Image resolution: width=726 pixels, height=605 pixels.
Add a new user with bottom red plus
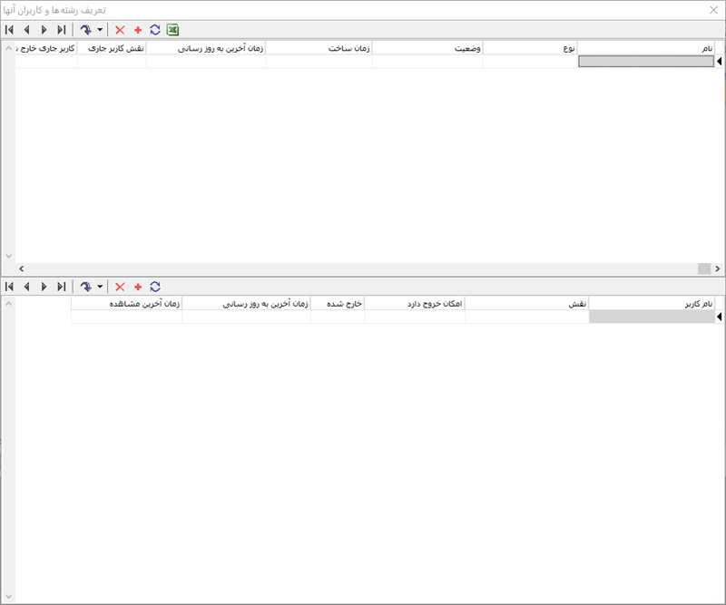point(138,287)
